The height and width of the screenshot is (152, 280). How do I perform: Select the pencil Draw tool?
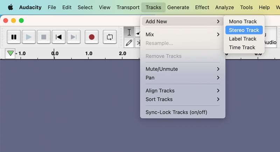pos(129,43)
